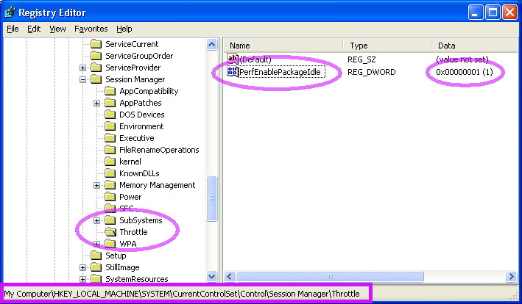522x304 pixels.
Task: Open the File menu
Action: click(13, 29)
